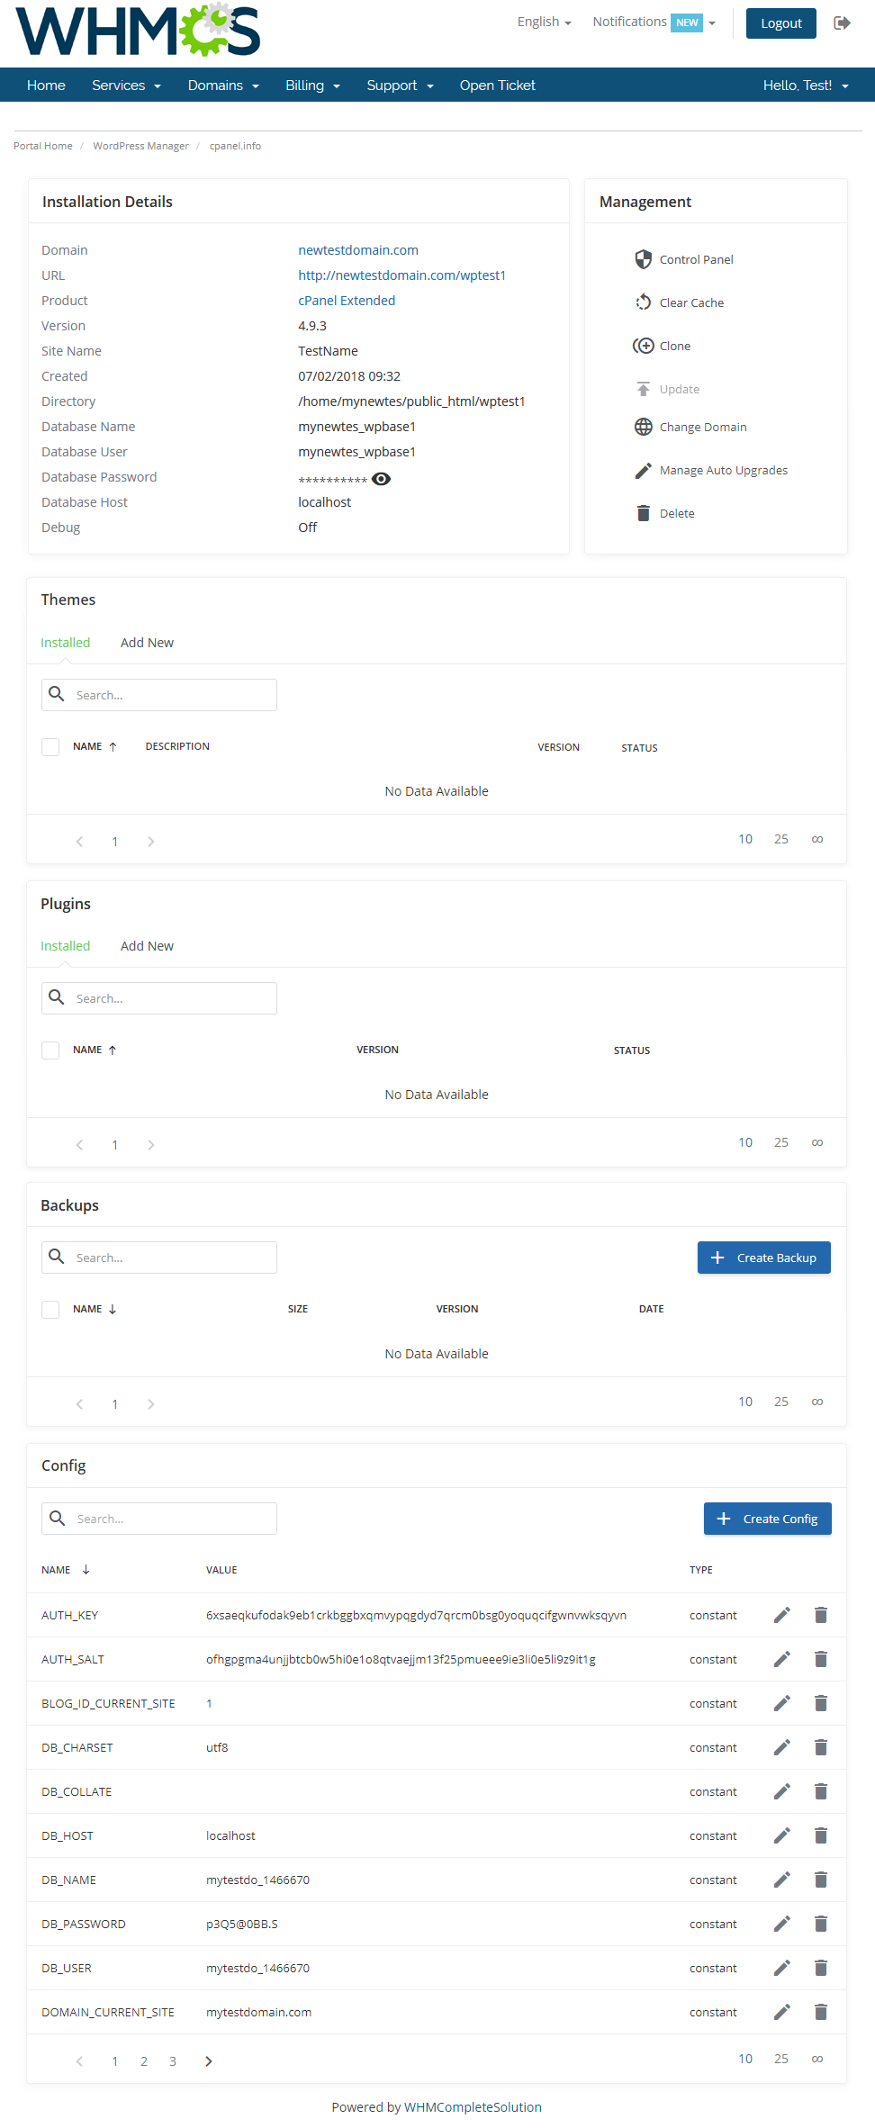Toggle the Backups select-all checkbox
Screen dimensions: 875x2128
pyautogui.click(x=50, y=1309)
